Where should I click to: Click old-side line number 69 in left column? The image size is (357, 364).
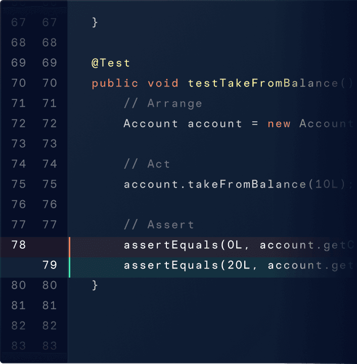[x=18, y=63]
